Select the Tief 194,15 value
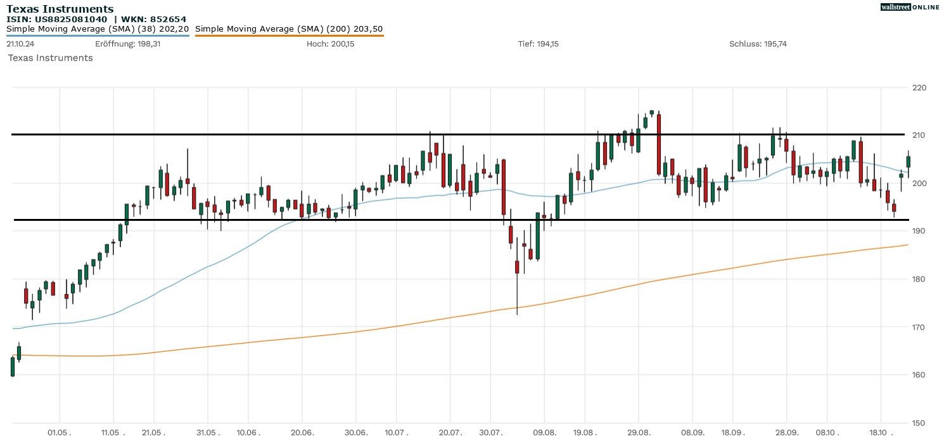 click(538, 44)
